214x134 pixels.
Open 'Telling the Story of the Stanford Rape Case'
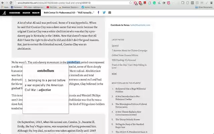point(130,126)
